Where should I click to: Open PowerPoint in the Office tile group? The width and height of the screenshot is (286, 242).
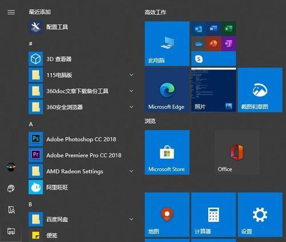point(213,43)
